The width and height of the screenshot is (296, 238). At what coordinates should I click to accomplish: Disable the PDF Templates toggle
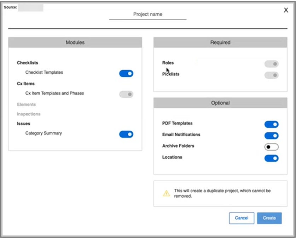click(x=272, y=124)
